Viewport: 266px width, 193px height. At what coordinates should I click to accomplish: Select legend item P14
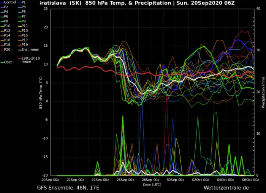[5, 35]
